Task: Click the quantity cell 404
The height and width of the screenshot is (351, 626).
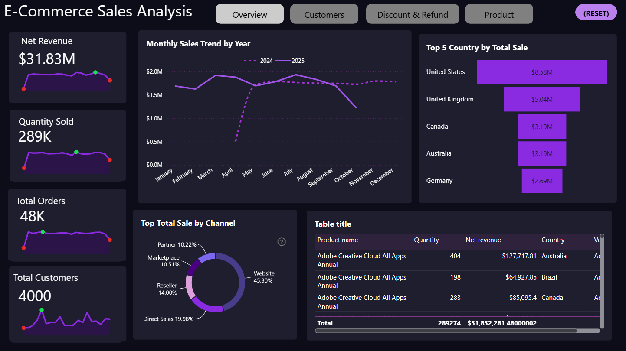Action: tap(455, 256)
